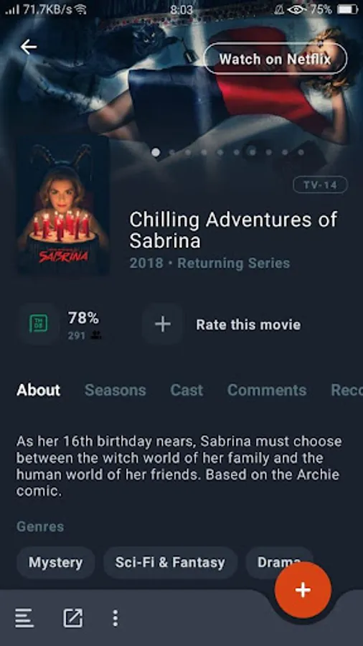Select the second backdrop carousel dot
This screenshot has width=363, height=646.
pyautogui.click(x=172, y=152)
